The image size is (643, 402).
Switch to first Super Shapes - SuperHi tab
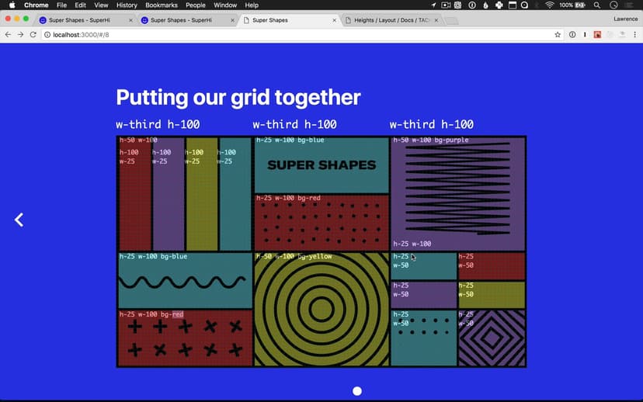(x=83, y=20)
